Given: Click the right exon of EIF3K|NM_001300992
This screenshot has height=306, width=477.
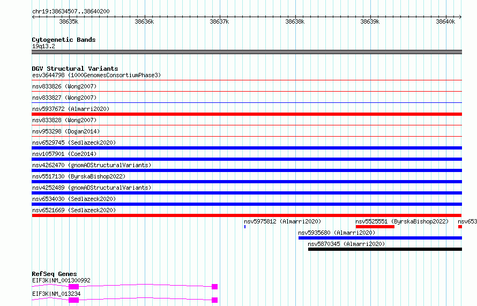Looking at the screenshot, I should point(215,287).
